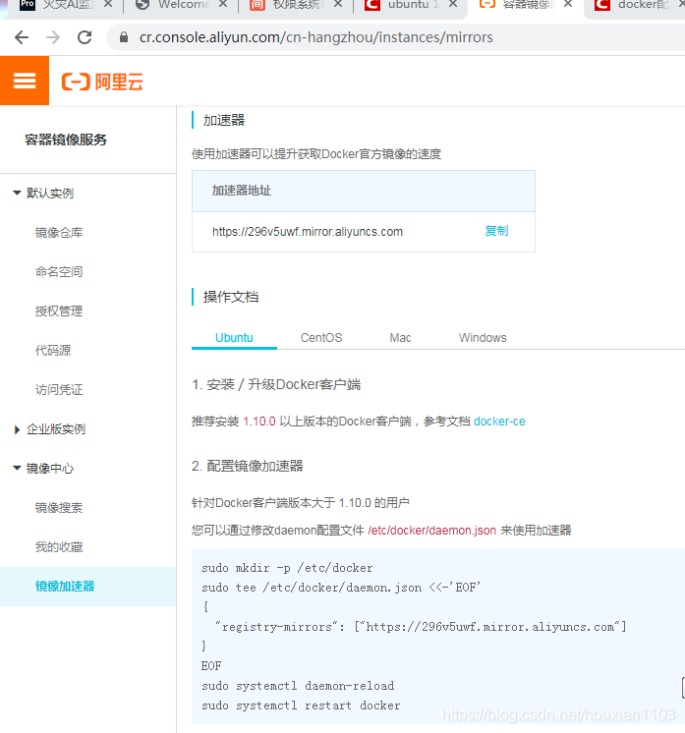Click the 'sudo systemctl daemon-reload' line
The width and height of the screenshot is (685, 733).
[x=298, y=685]
